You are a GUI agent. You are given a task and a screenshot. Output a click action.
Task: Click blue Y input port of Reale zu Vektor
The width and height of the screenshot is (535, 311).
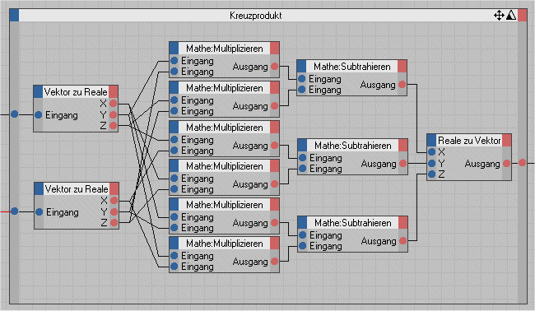pos(431,164)
